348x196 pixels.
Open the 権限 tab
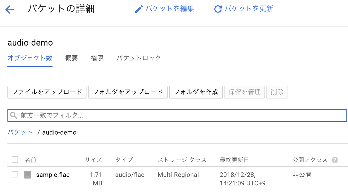click(97, 58)
